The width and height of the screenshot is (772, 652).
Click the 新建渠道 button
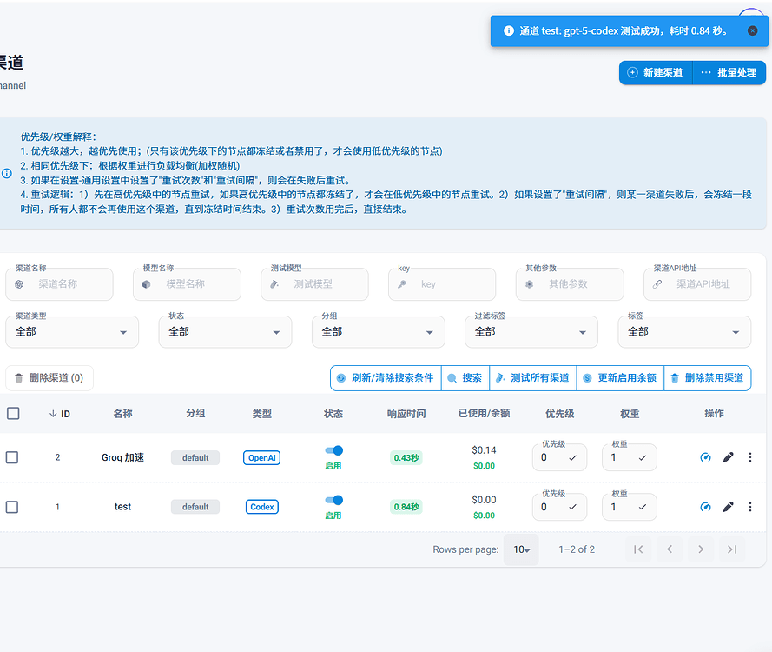[656, 72]
